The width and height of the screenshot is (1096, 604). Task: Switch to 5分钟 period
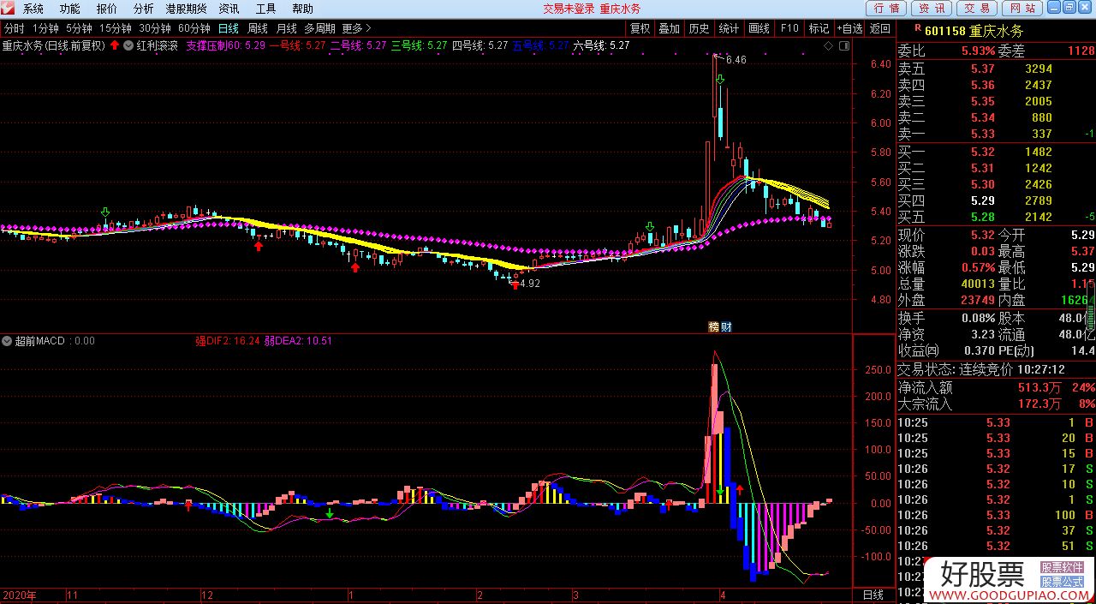tap(79, 28)
